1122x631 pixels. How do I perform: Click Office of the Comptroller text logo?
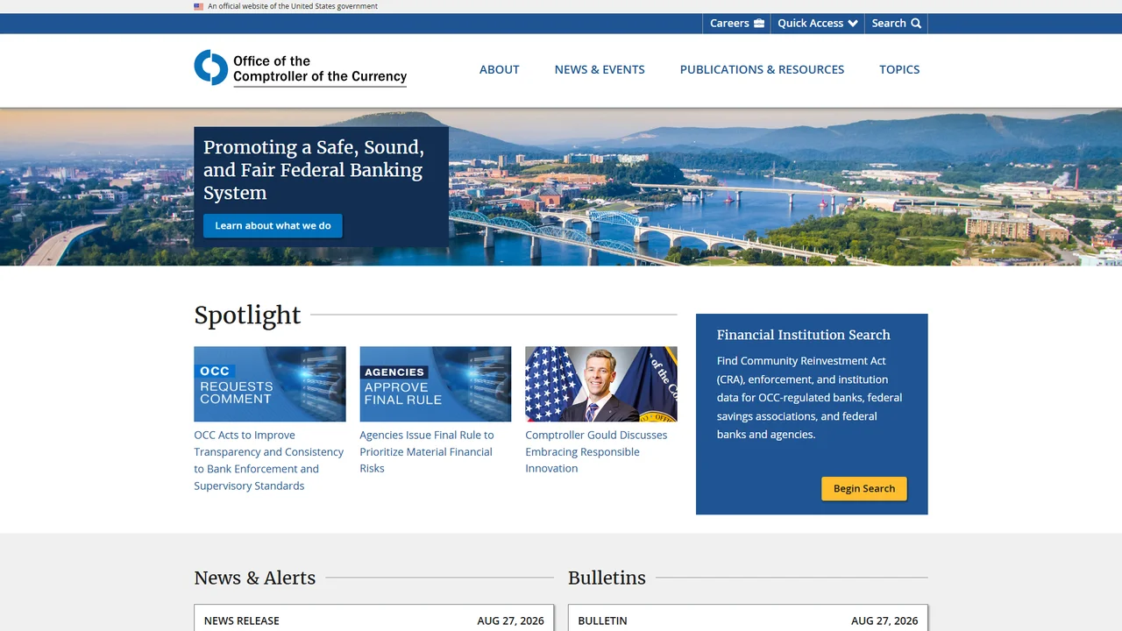[x=320, y=69]
